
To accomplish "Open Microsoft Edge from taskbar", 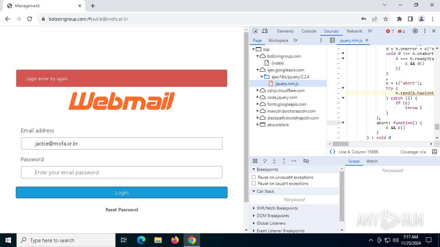I will [141, 240].
